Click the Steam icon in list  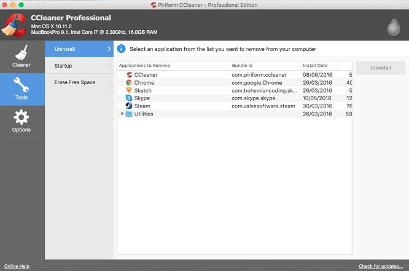click(129, 106)
